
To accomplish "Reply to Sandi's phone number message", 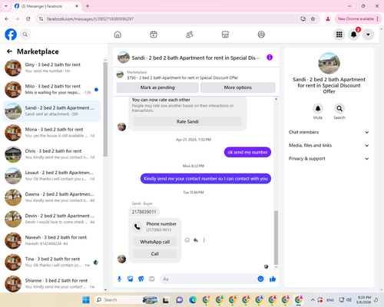I will click(196, 240).
